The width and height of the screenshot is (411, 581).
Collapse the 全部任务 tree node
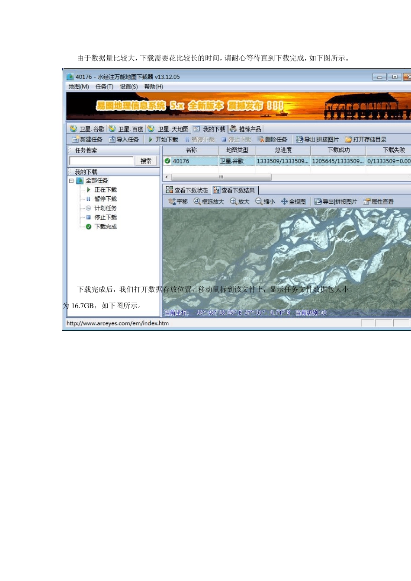pos(72,181)
